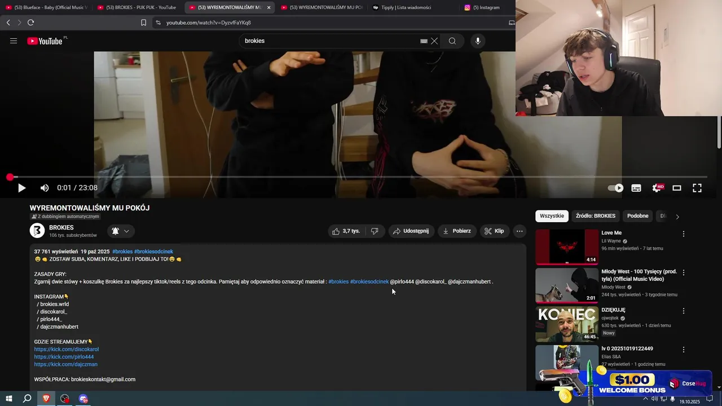Dislike the video with thumbs-down
The image size is (722, 406).
click(375, 231)
